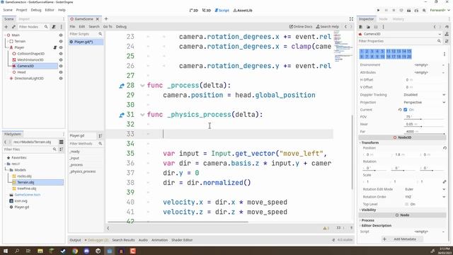Collapse the _physics_process function fold arrow
453x255 pixels.
[142, 115]
